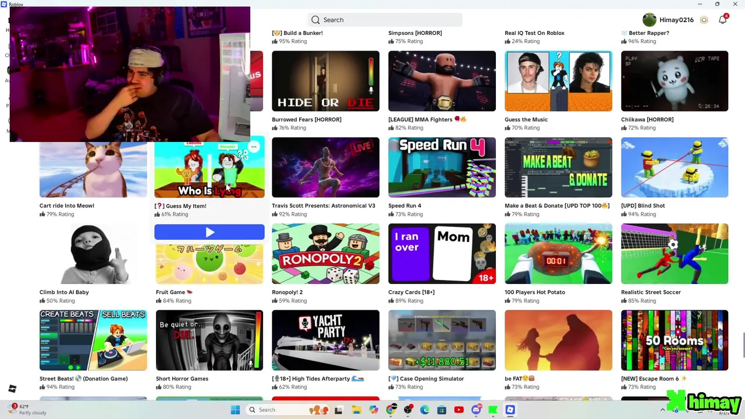Play Fruit Game with the blue play button
The width and height of the screenshot is (745, 419).
(210, 232)
